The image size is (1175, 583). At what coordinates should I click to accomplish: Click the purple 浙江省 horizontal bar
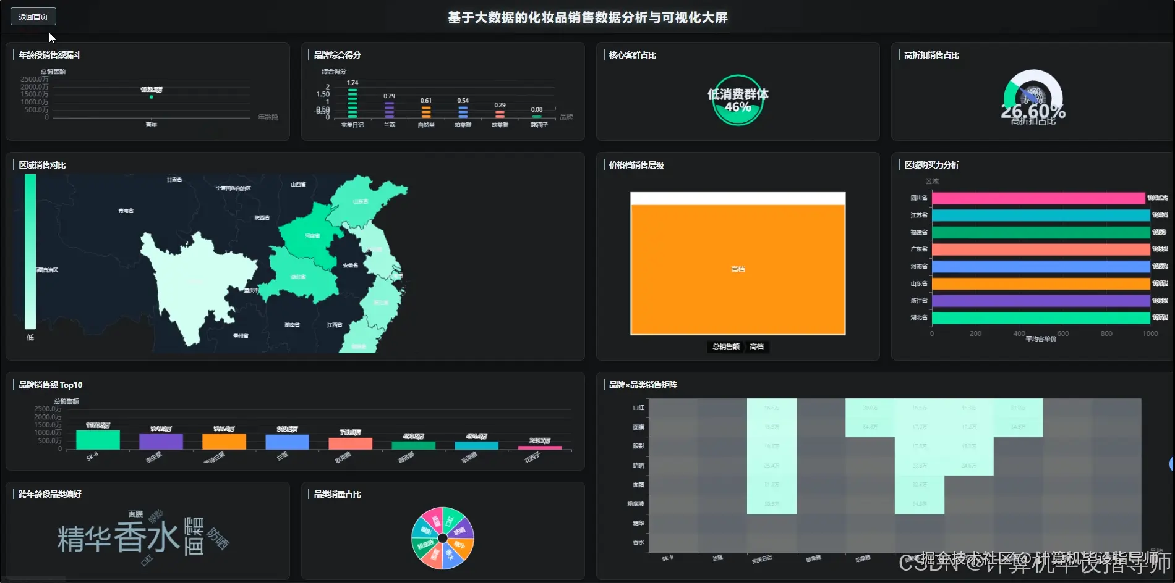click(1041, 301)
